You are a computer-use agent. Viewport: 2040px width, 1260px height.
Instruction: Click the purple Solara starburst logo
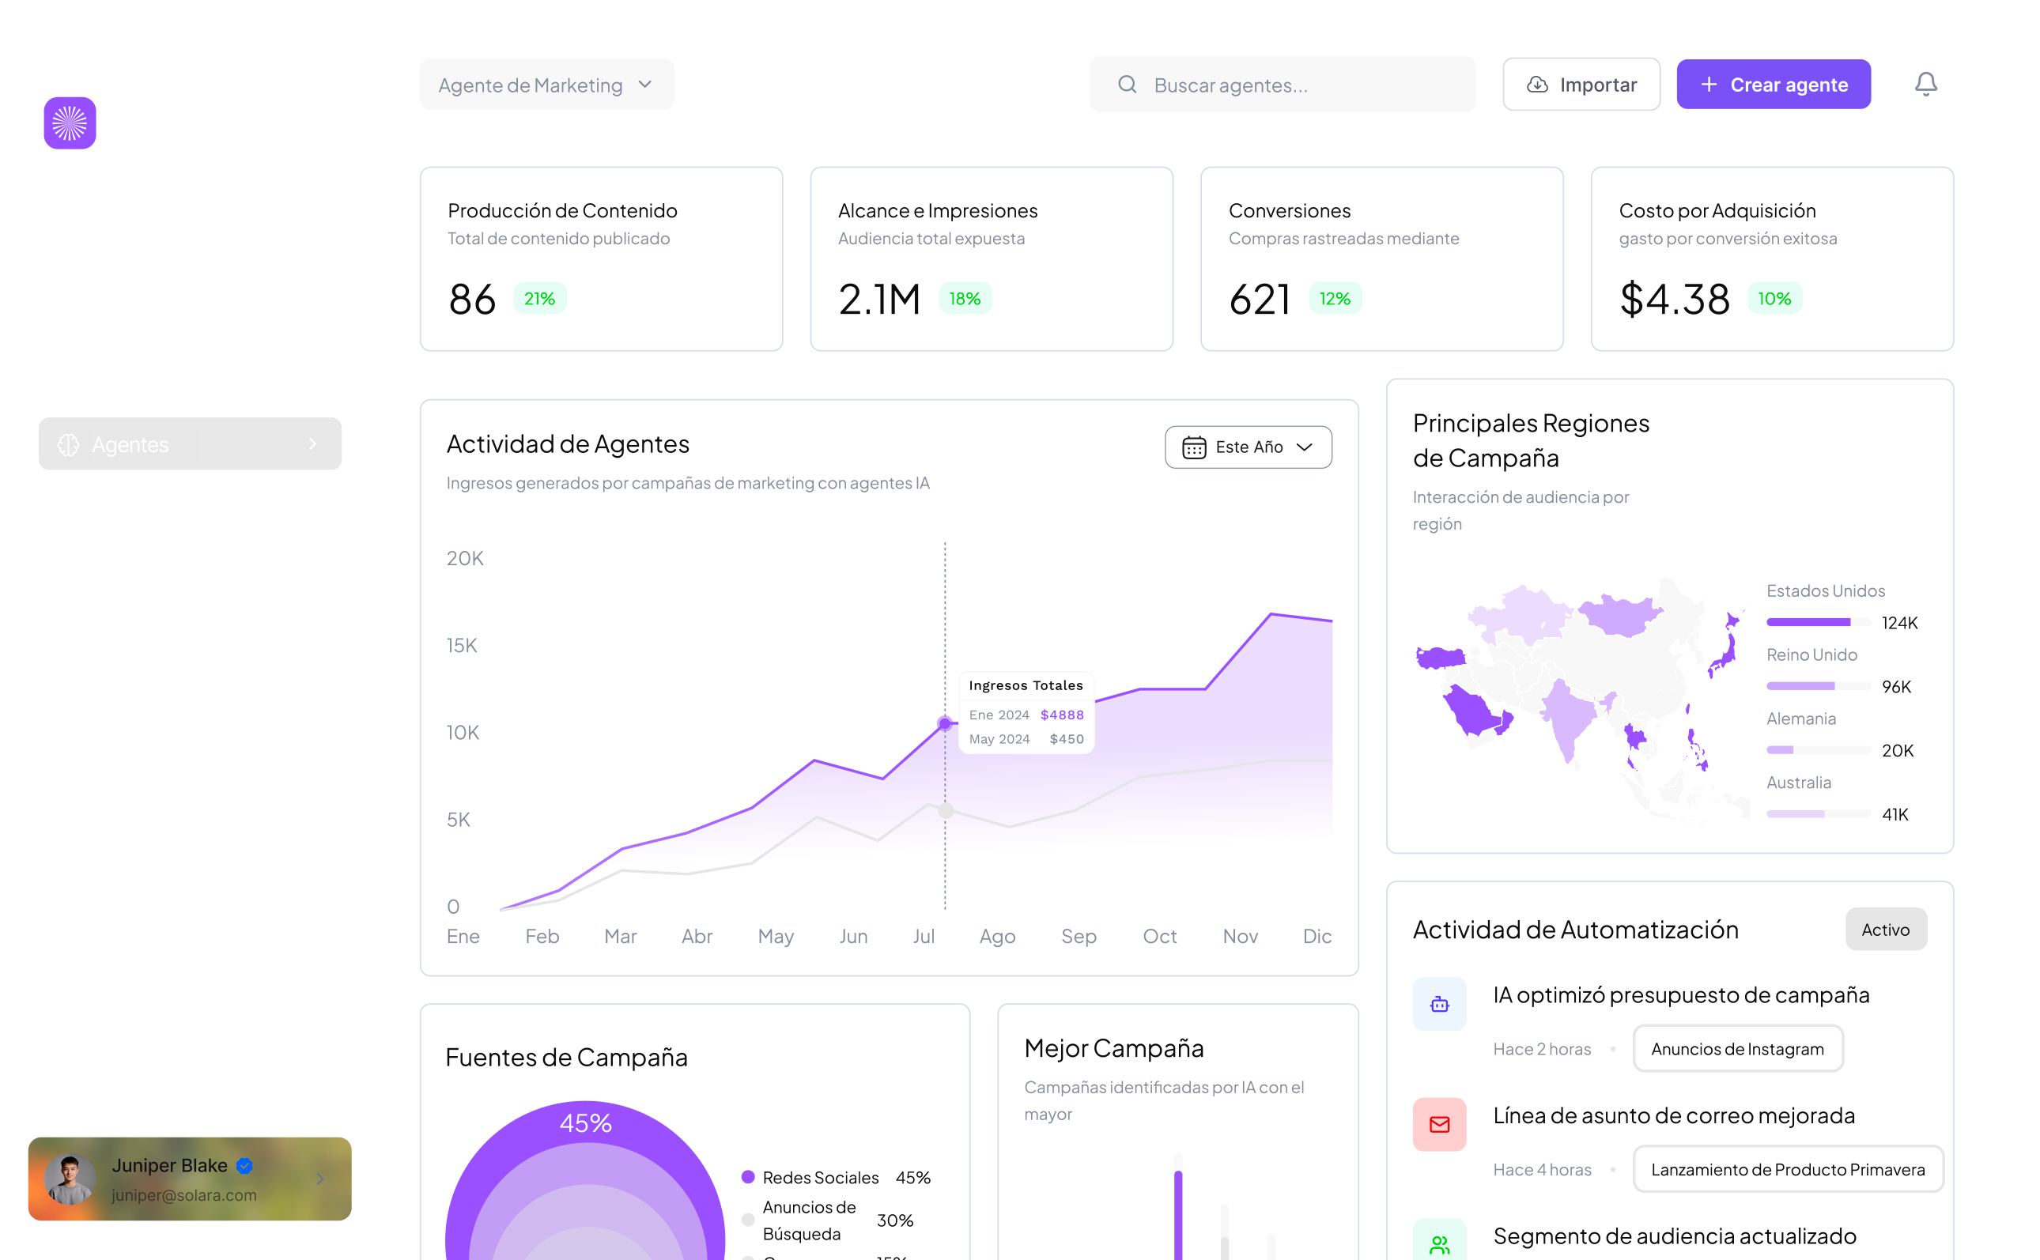click(x=70, y=123)
